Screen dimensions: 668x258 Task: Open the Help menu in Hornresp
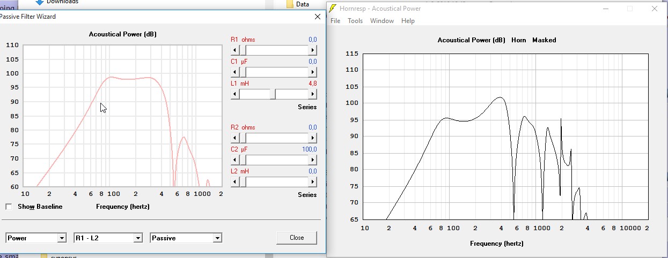click(x=408, y=21)
